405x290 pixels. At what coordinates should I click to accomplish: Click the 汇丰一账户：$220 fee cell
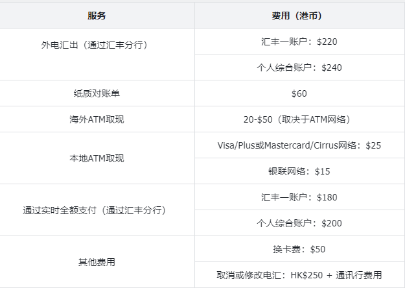coord(299,42)
